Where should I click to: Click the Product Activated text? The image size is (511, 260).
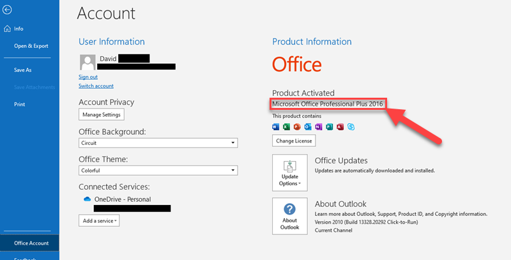(x=303, y=93)
